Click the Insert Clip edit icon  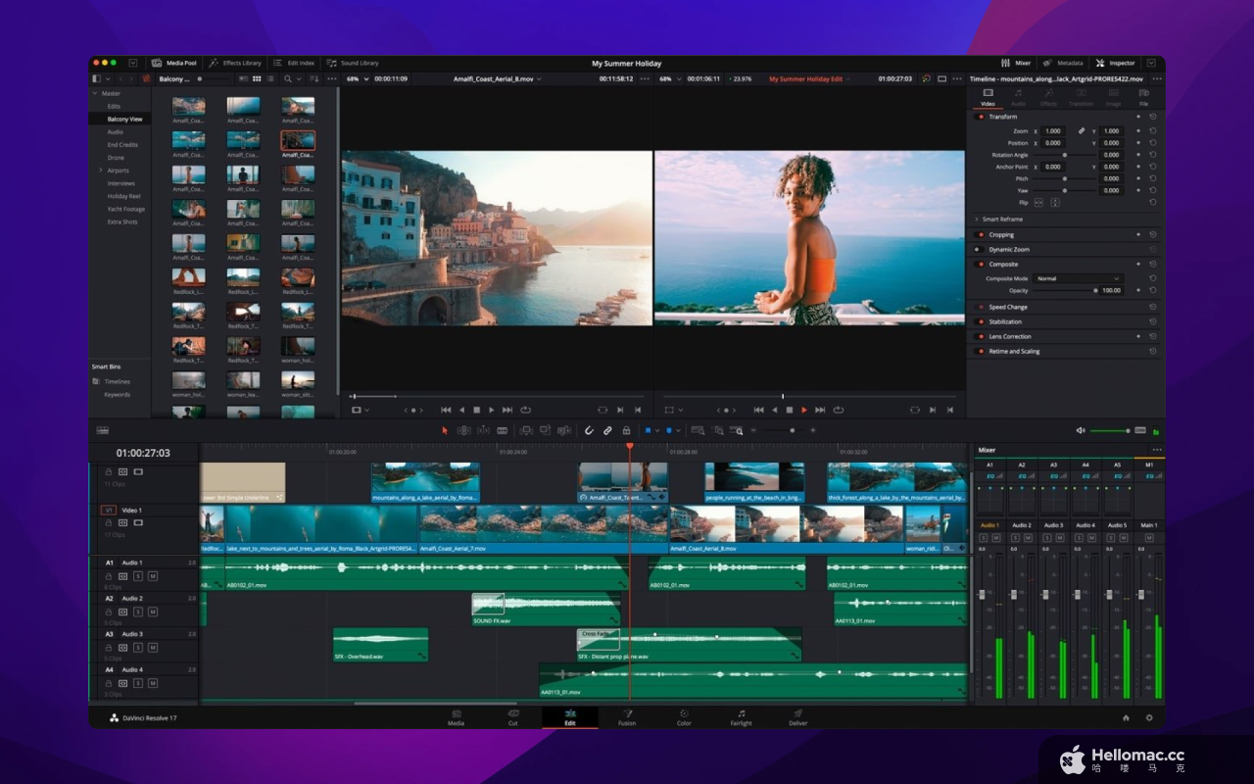click(x=526, y=430)
